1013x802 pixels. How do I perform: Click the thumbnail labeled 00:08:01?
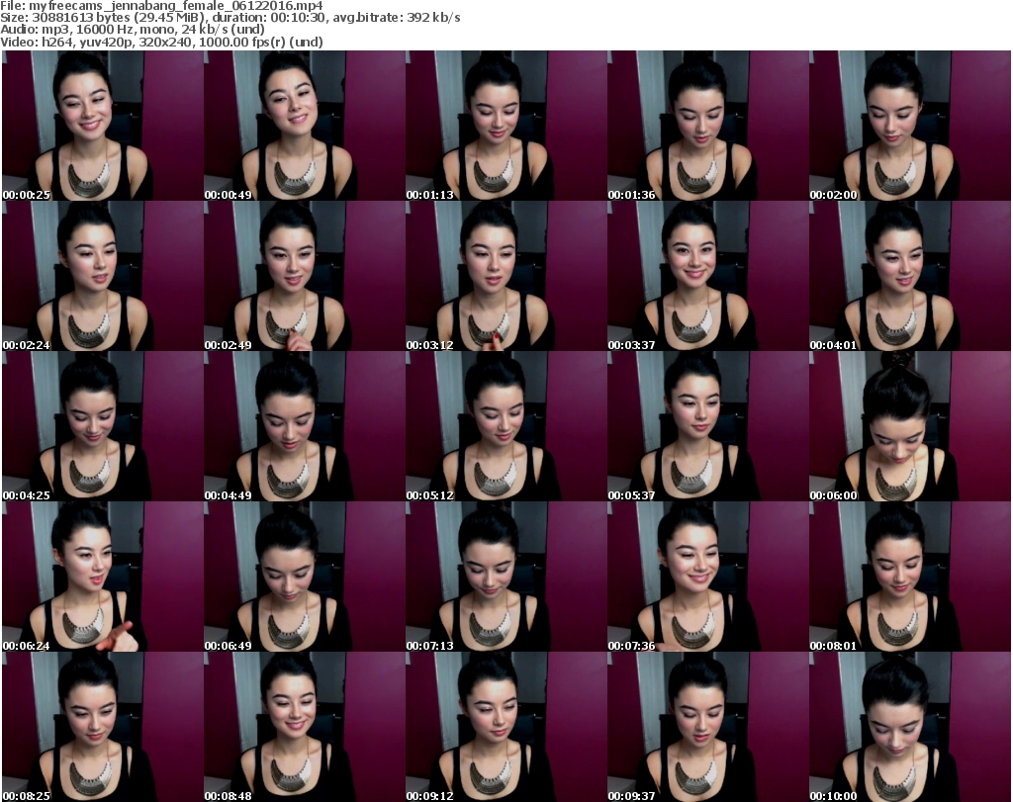click(x=909, y=577)
